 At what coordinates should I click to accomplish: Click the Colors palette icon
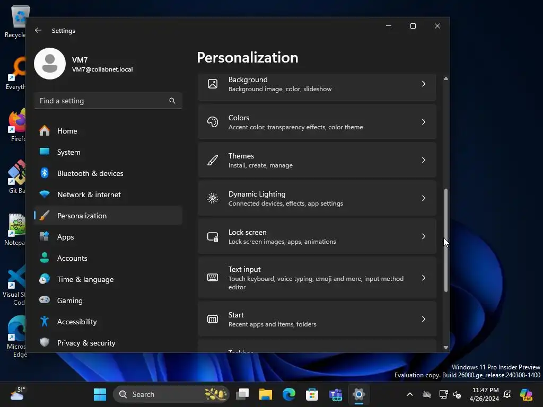tap(213, 122)
